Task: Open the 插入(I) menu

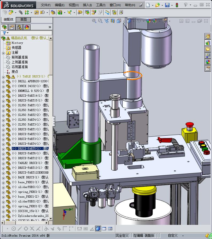Action: coord(87,5)
